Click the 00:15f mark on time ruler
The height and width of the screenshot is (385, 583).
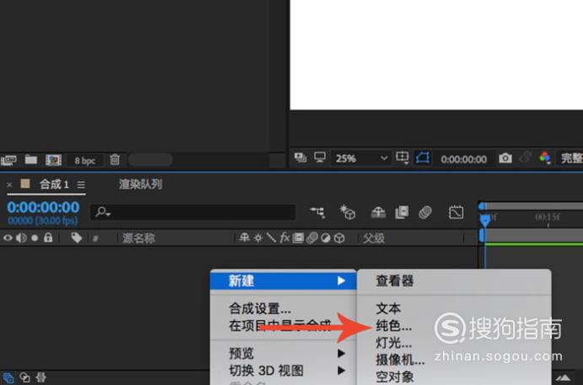(548, 217)
